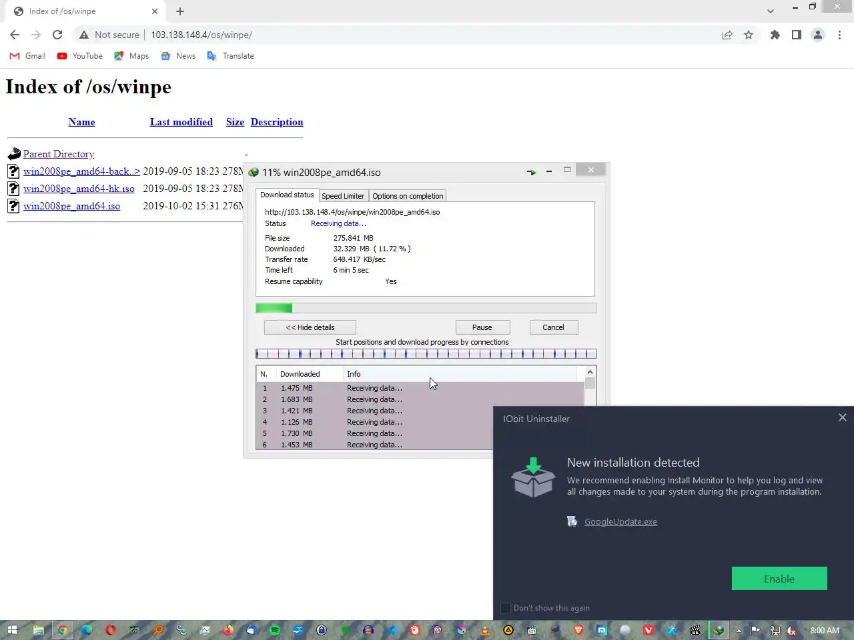Screen dimensions: 854x640
Task: Open Firefox from the taskbar
Action: pos(228,630)
